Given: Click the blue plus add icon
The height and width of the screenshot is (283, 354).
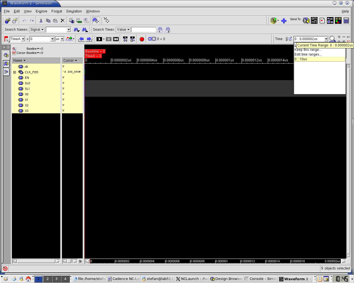Looking at the screenshot, I should tap(284, 21).
